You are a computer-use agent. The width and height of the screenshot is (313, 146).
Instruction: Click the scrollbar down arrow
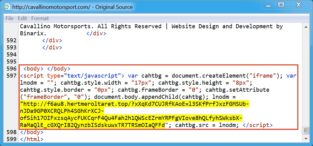click(305, 139)
